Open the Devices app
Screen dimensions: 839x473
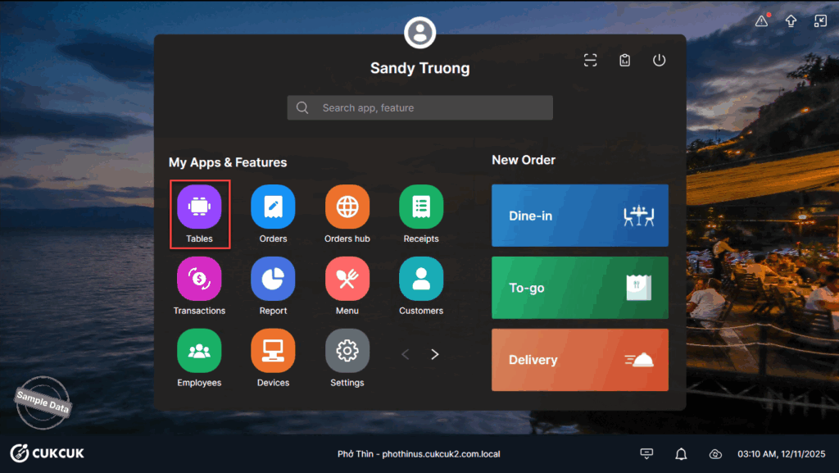[273, 351]
